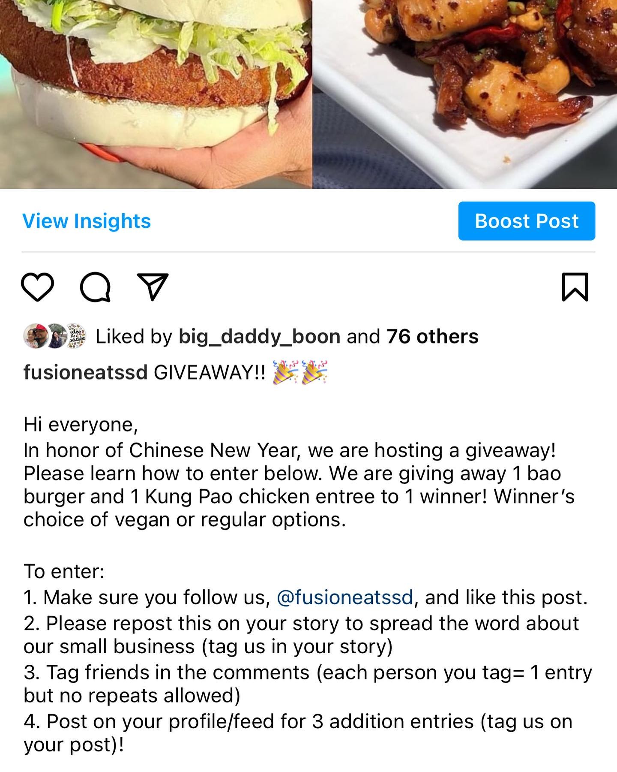Image resolution: width=617 pixels, height=772 pixels.
Task: Like the post with the heart icon
Action: [38, 287]
